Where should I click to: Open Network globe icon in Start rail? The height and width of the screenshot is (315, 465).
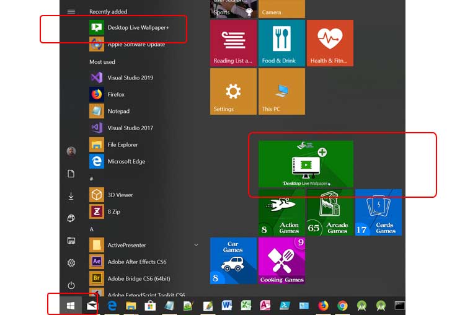71,218
